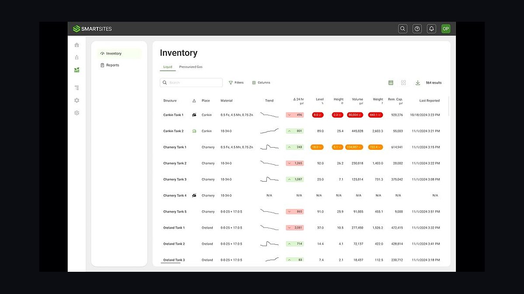The image size is (524, 294).
Task: Open the Columns chooser
Action: pos(261,83)
